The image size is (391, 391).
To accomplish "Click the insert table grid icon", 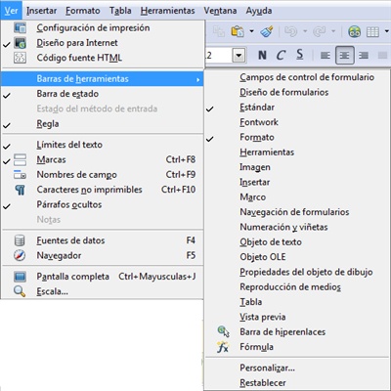I will click(372, 31).
